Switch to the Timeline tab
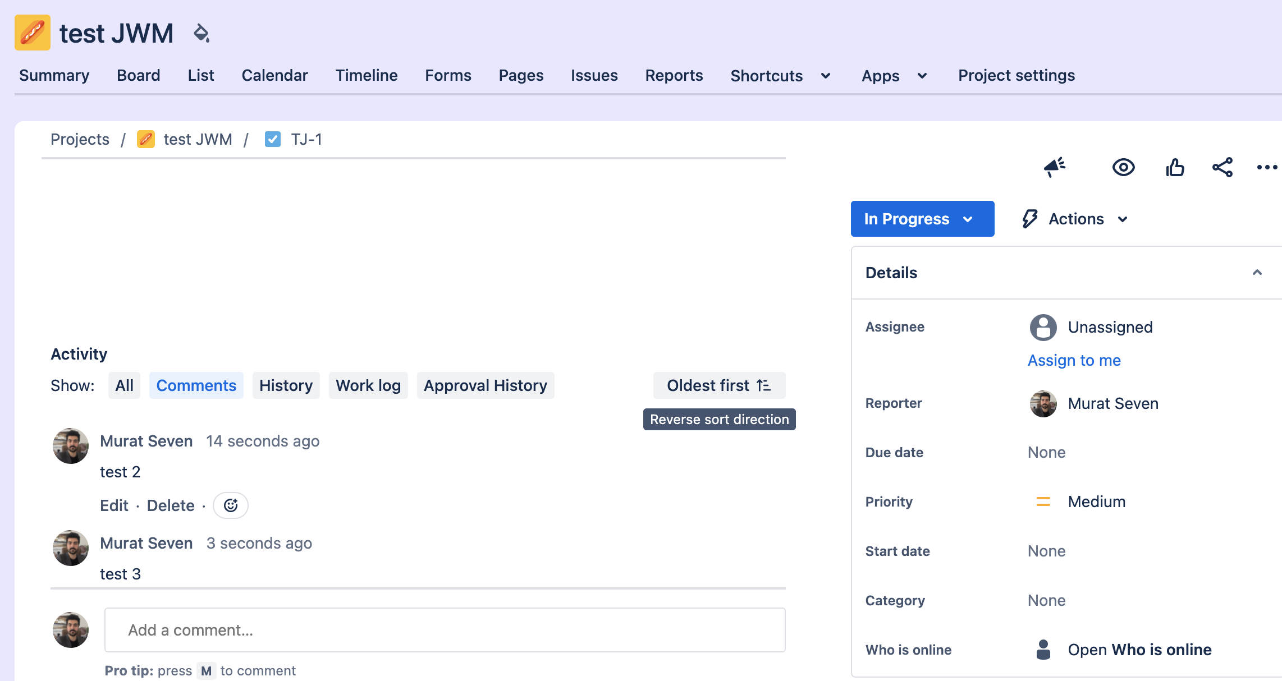The image size is (1282, 681). (x=366, y=76)
